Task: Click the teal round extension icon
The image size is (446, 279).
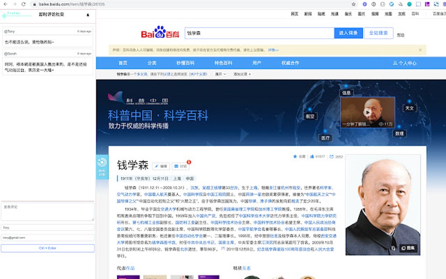Action: point(409,4)
